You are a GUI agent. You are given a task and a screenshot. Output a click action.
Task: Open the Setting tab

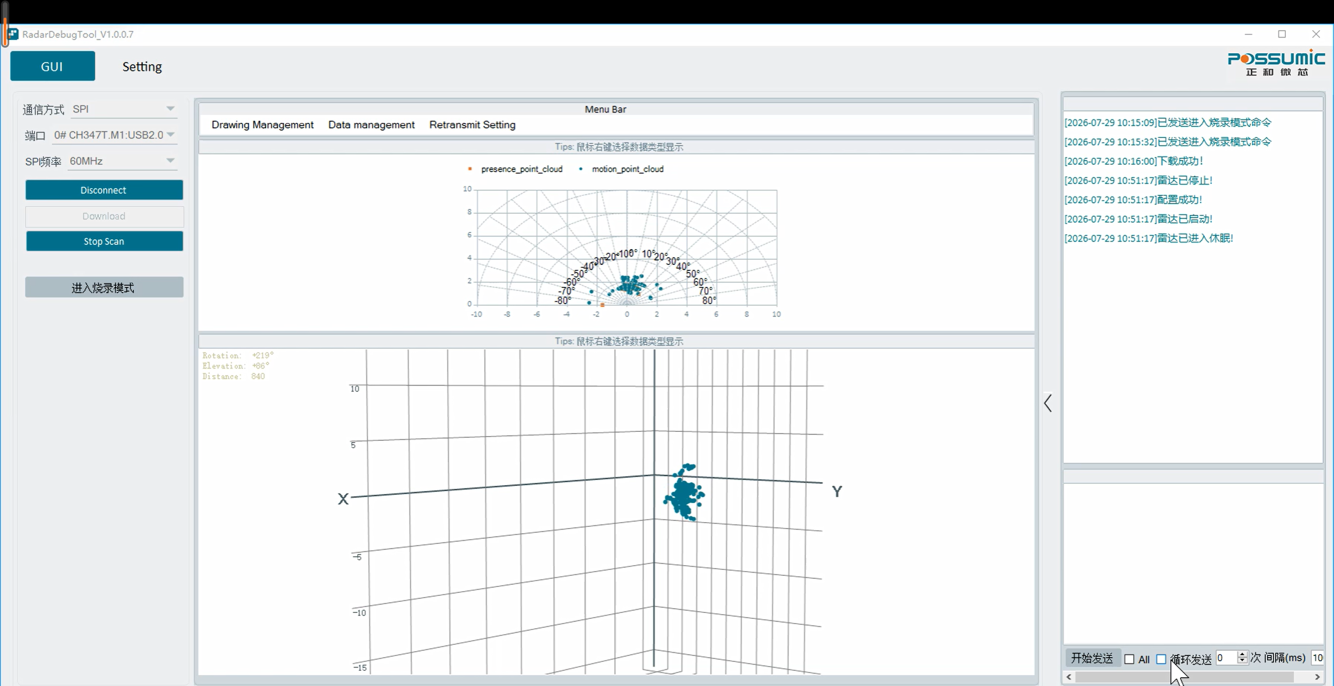142,67
